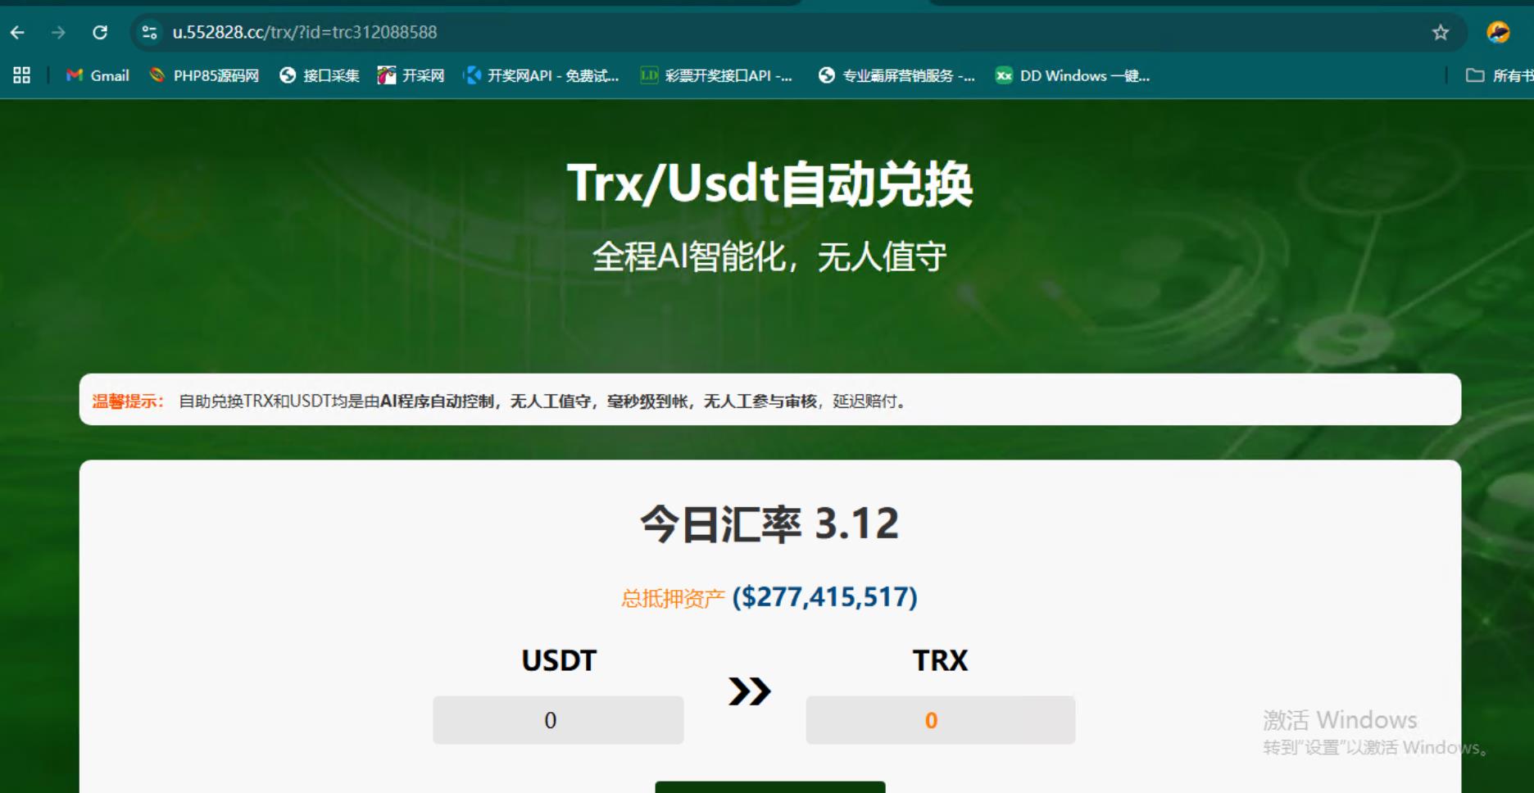The height and width of the screenshot is (793, 1534).
Task: Reload the current page
Action: [x=100, y=32]
